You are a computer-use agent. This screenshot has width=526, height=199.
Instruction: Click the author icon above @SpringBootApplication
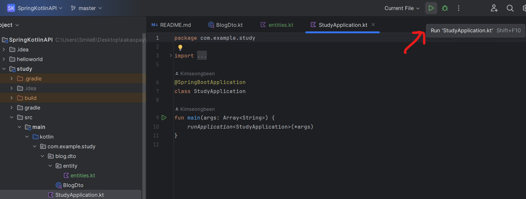177,73
